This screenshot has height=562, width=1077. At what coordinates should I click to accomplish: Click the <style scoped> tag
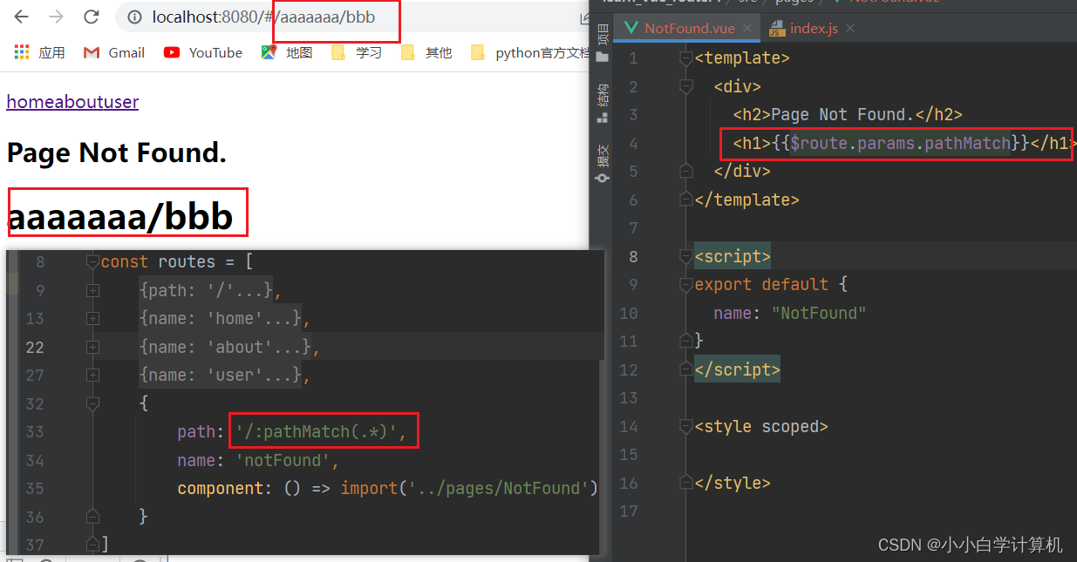tap(761, 426)
